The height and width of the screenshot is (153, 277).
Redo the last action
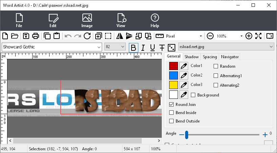pyautogui.click(x=78, y=36)
